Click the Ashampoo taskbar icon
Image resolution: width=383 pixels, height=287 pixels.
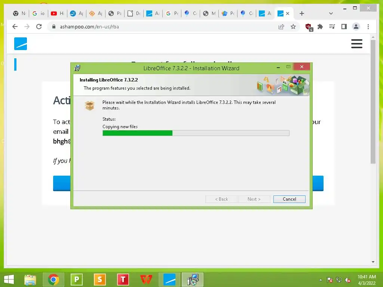(169, 280)
